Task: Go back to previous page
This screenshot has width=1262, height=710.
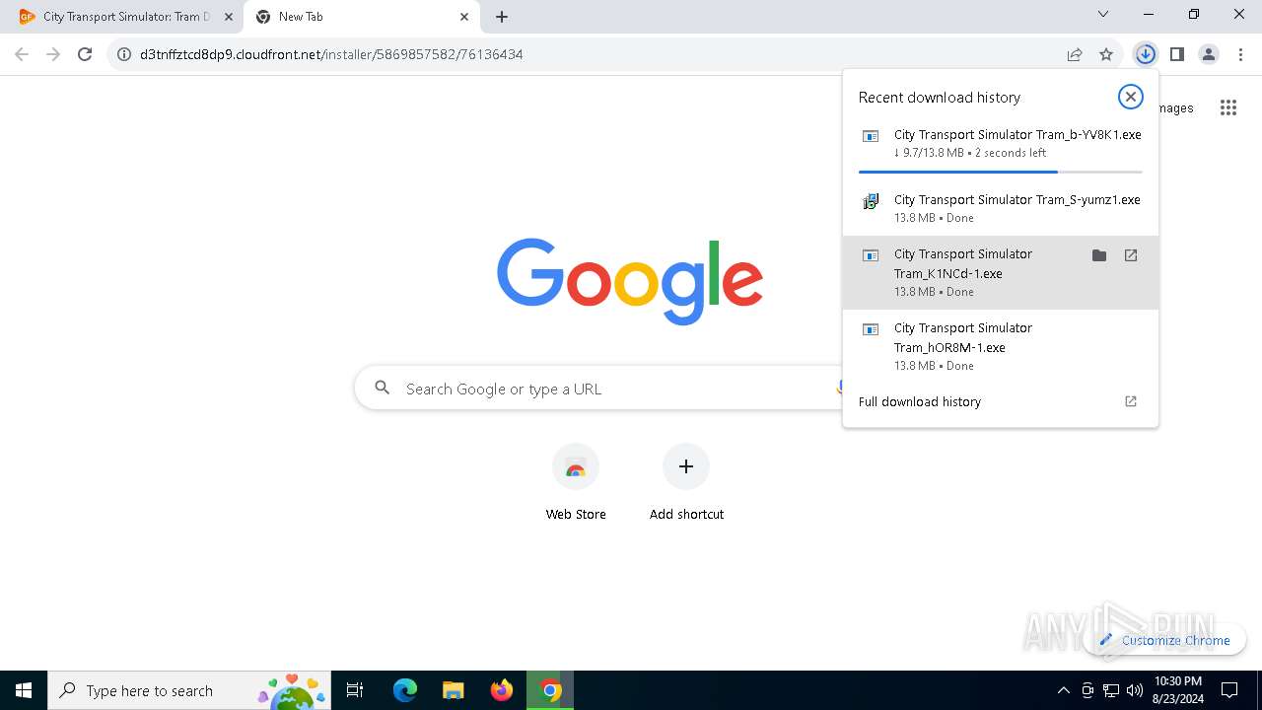Action: point(22,54)
